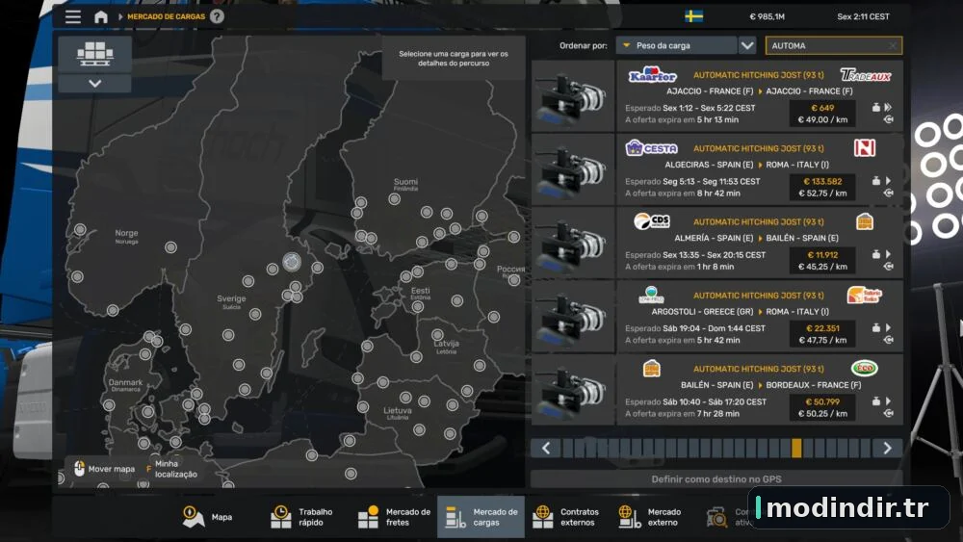Click the ferry route icon in € 11.912 row

888,267
